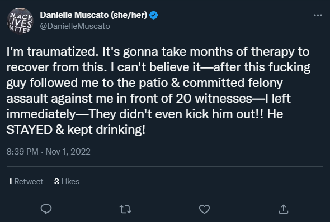Click the "STAYED & kept drinking!" last line
The width and height of the screenshot is (330, 222).
pyautogui.click(x=76, y=130)
